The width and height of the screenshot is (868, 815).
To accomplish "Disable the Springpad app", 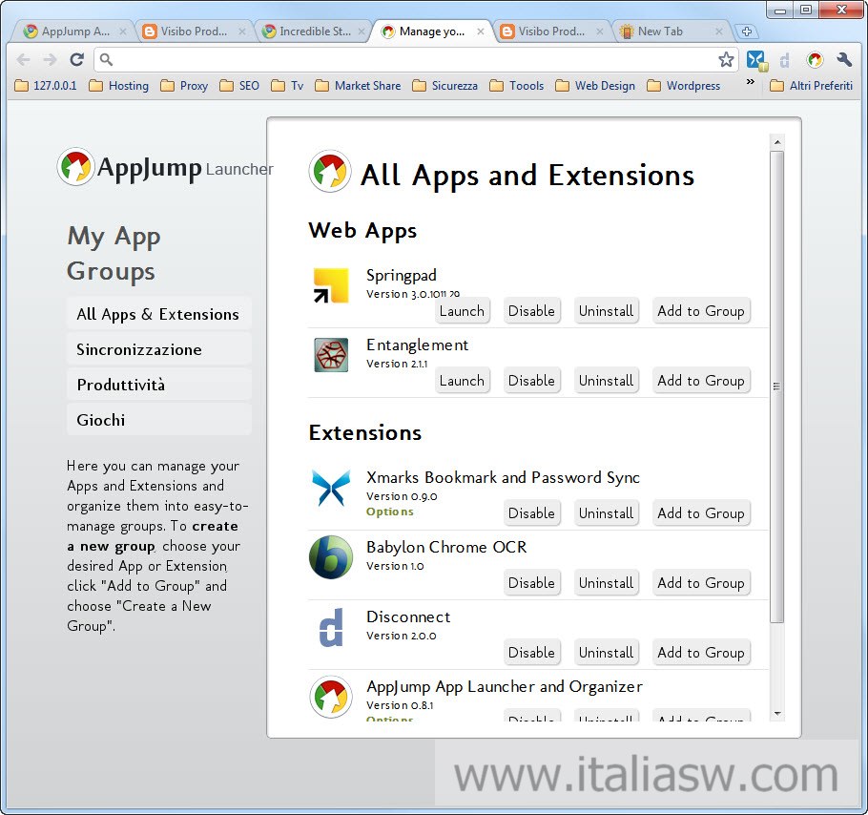I will pyautogui.click(x=531, y=311).
